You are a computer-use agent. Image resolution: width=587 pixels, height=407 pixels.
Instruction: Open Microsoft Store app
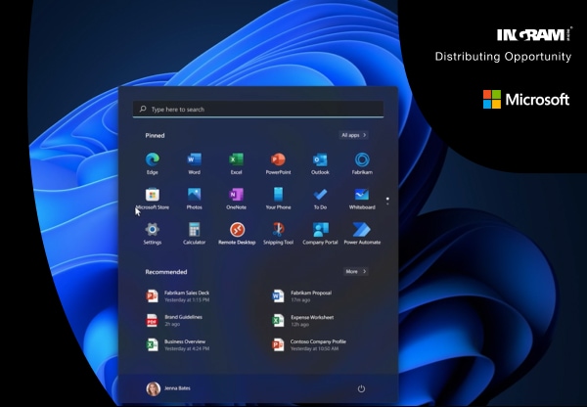(x=152, y=196)
